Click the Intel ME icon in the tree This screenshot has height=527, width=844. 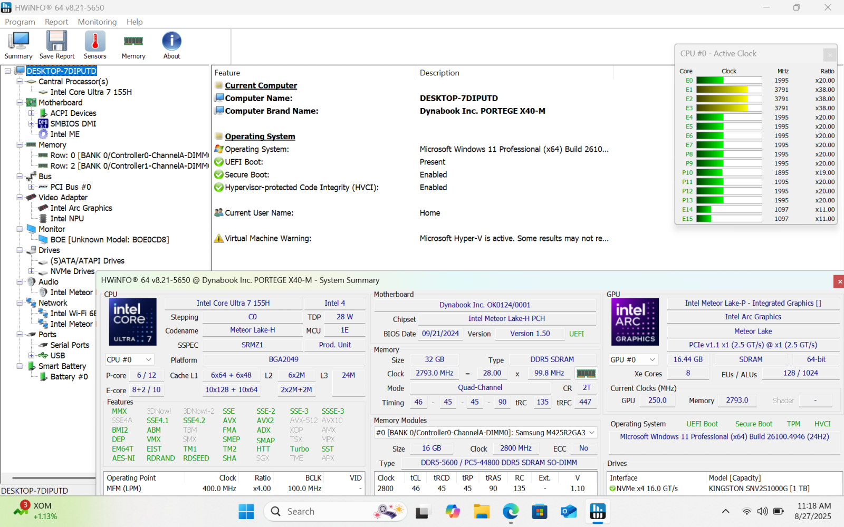tap(43, 134)
